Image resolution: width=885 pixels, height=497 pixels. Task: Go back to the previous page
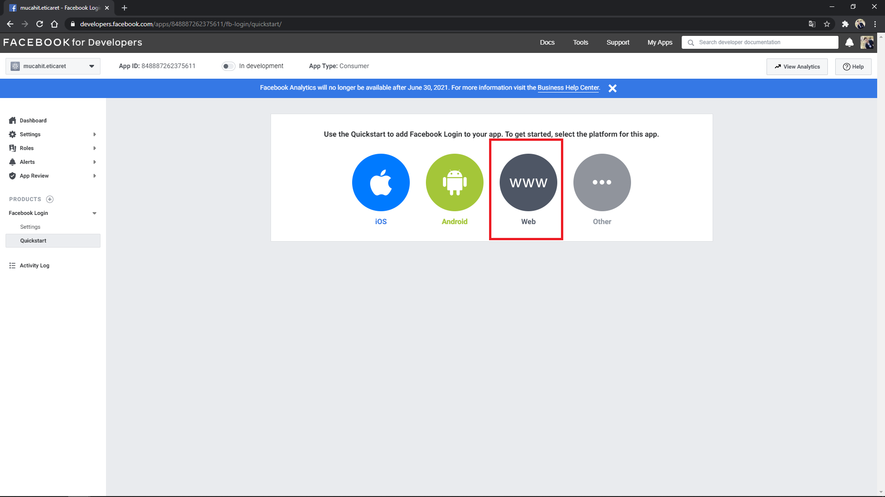(10, 24)
